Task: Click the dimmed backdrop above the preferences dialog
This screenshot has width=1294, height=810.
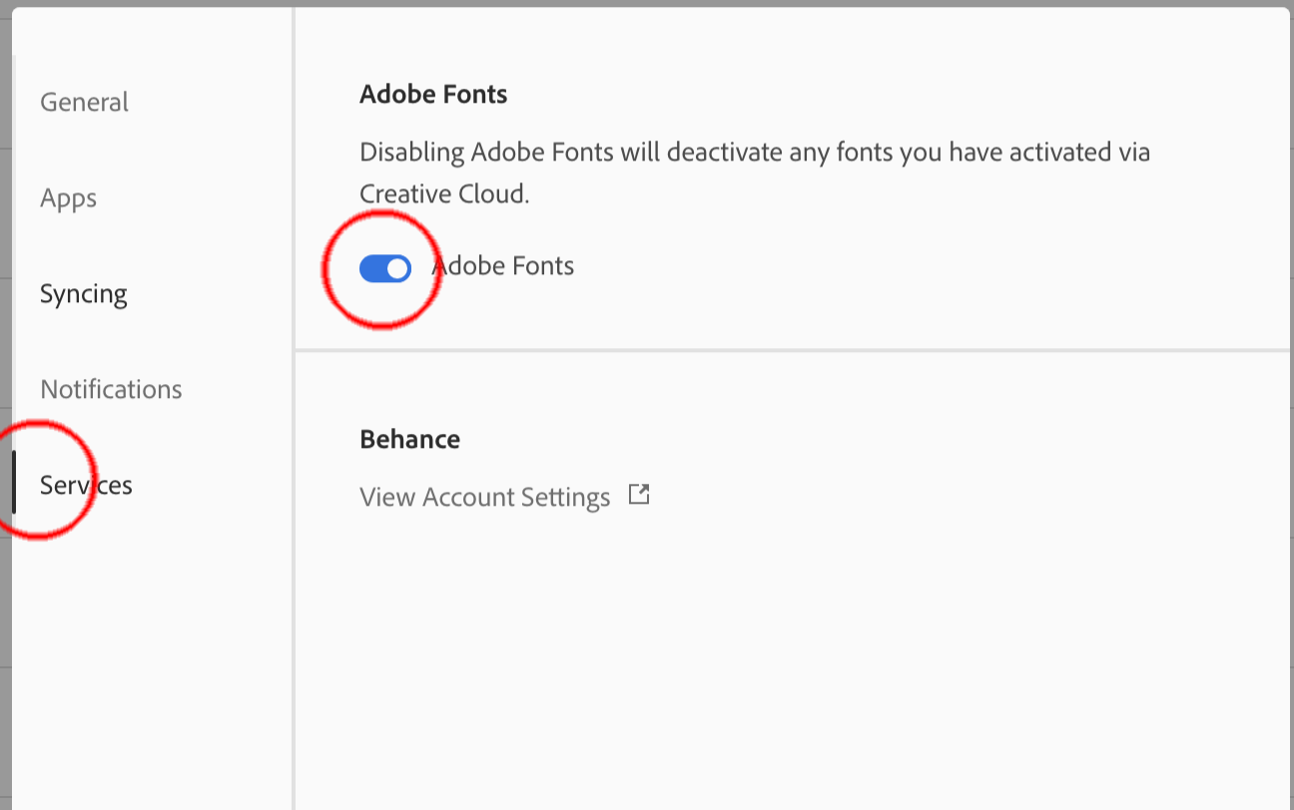Action: [x=647, y=3]
